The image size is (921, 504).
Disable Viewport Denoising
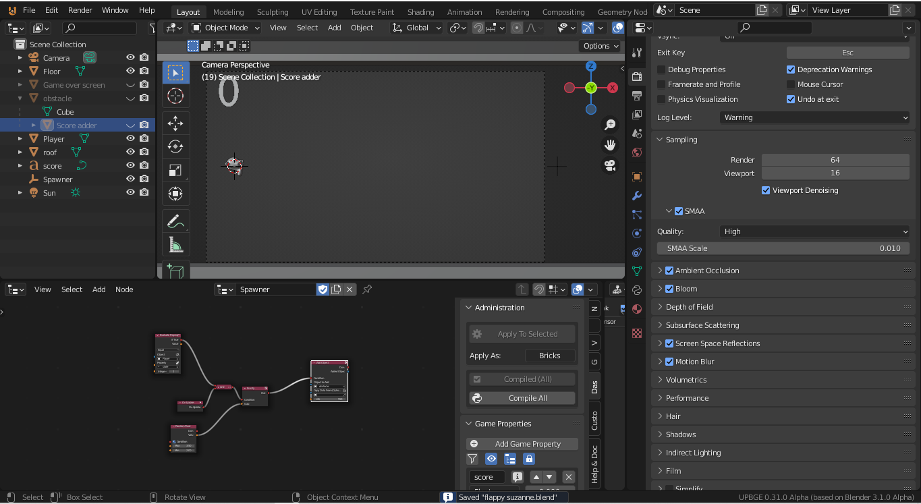pos(766,190)
